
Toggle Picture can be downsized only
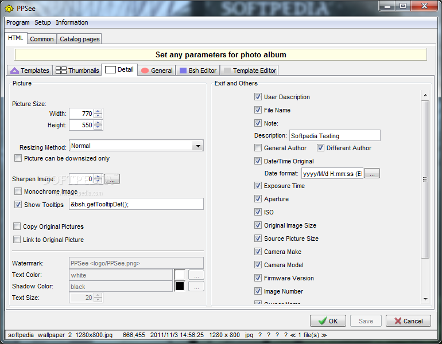click(x=18, y=158)
